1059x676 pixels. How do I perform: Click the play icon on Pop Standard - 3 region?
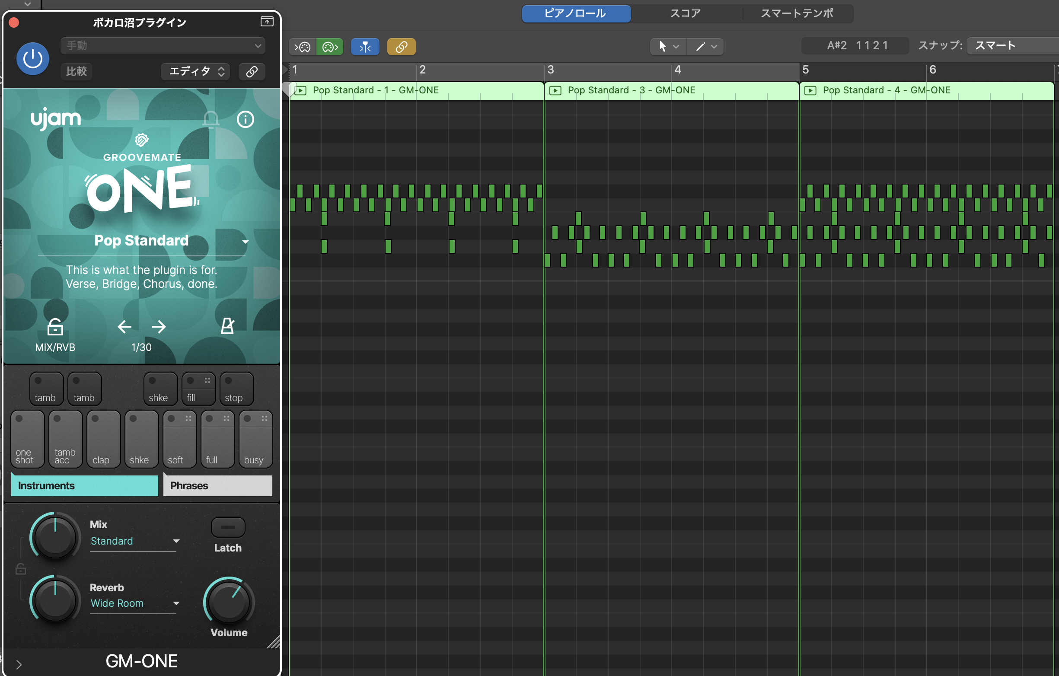point(555,91)
